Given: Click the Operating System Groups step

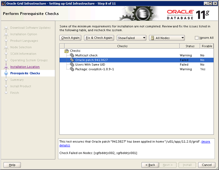Looking at the screenshot, I should point(29,60).
